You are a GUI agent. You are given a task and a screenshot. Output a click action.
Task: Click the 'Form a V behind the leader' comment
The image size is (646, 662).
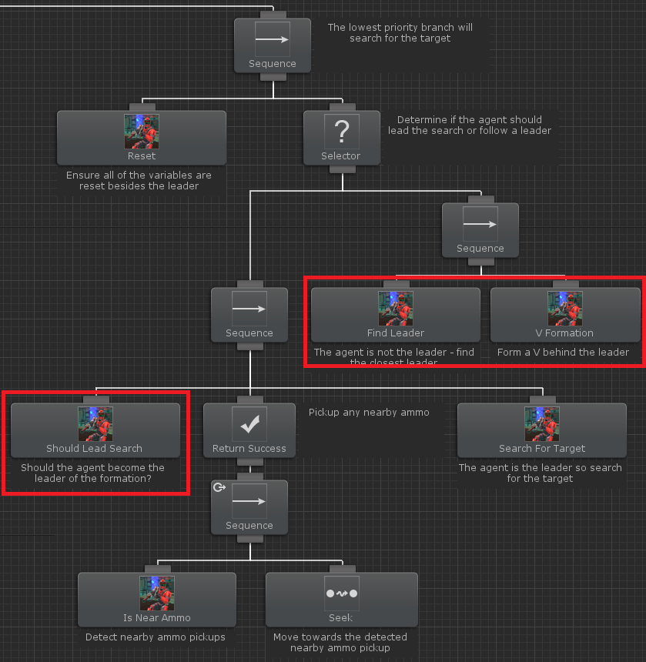563,352
